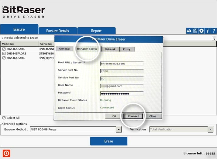Click the Service Port No field
The height and width of the screenshot is (159, 217).
[x=122, y=79]
